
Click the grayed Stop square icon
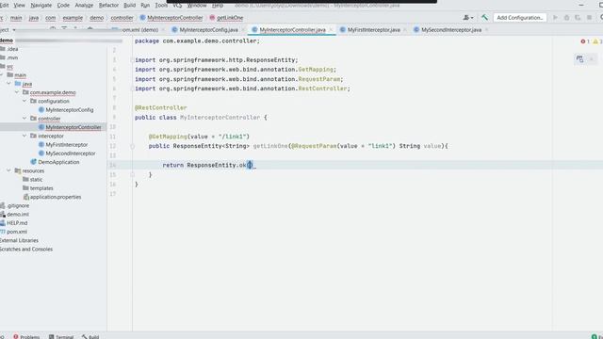pyautogui.click(x=589, y=18)
